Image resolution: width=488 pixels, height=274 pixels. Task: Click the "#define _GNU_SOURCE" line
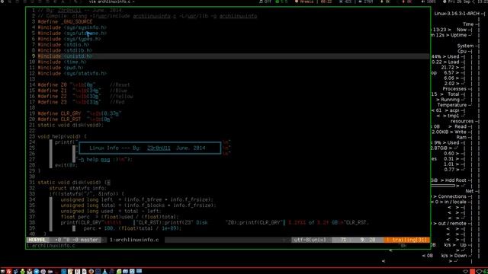[65, 22]
